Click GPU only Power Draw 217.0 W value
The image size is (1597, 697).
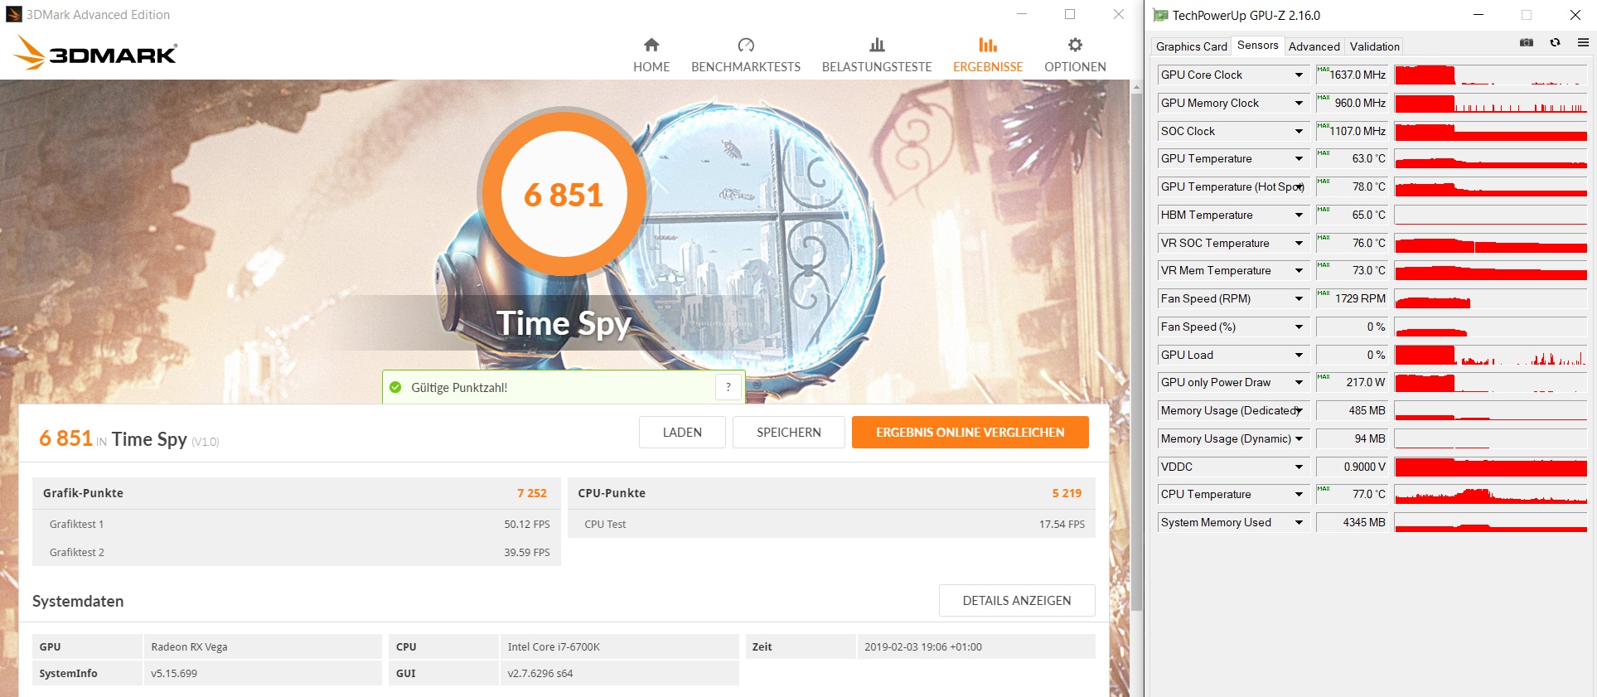pyautogui.click(x=1352, y=382)
